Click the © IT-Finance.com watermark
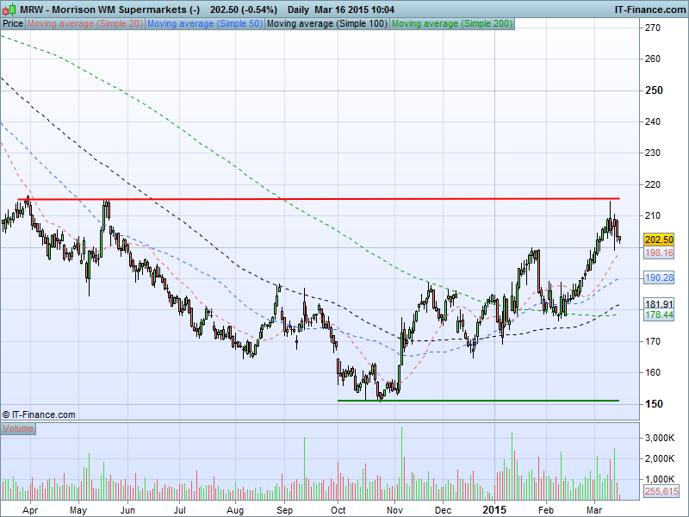Image resolution: width=689 pixels, height=517 pixels. coord(39,414)
